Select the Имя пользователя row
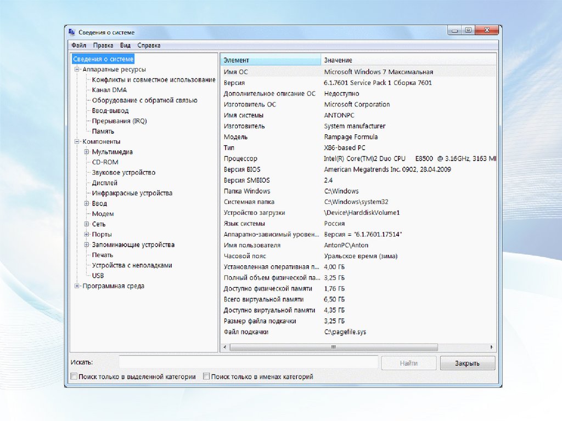 pos(358,245)
